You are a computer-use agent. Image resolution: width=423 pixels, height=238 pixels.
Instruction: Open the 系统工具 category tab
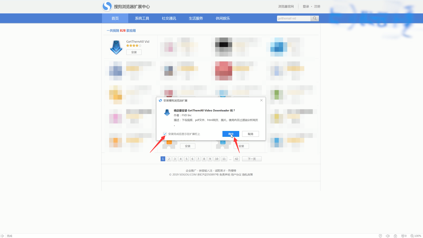tap(142, 18)
